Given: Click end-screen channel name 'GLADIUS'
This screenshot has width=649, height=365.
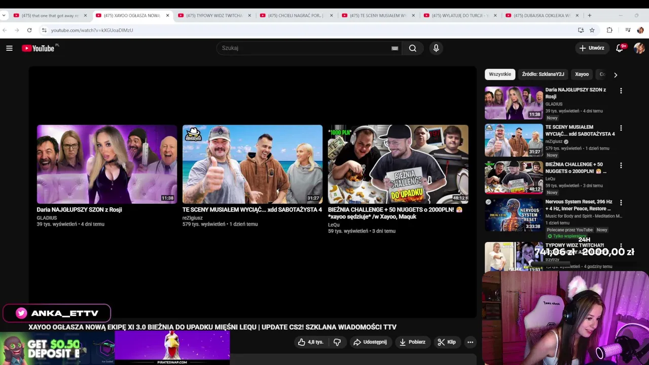Looking at the screenshot, I should click(47, 218).
